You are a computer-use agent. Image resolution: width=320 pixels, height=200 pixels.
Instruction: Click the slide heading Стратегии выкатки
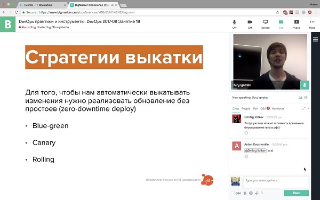click(114, 57)
